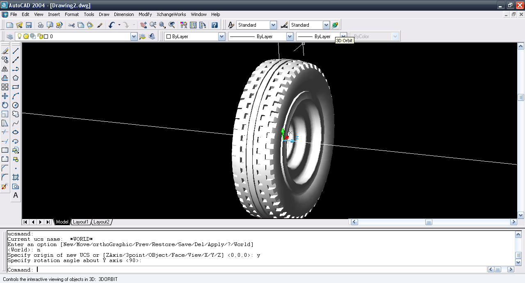Select the Ellipse tool
The height and width of the screenshot is (283, 525).
[x=16, y=132]
